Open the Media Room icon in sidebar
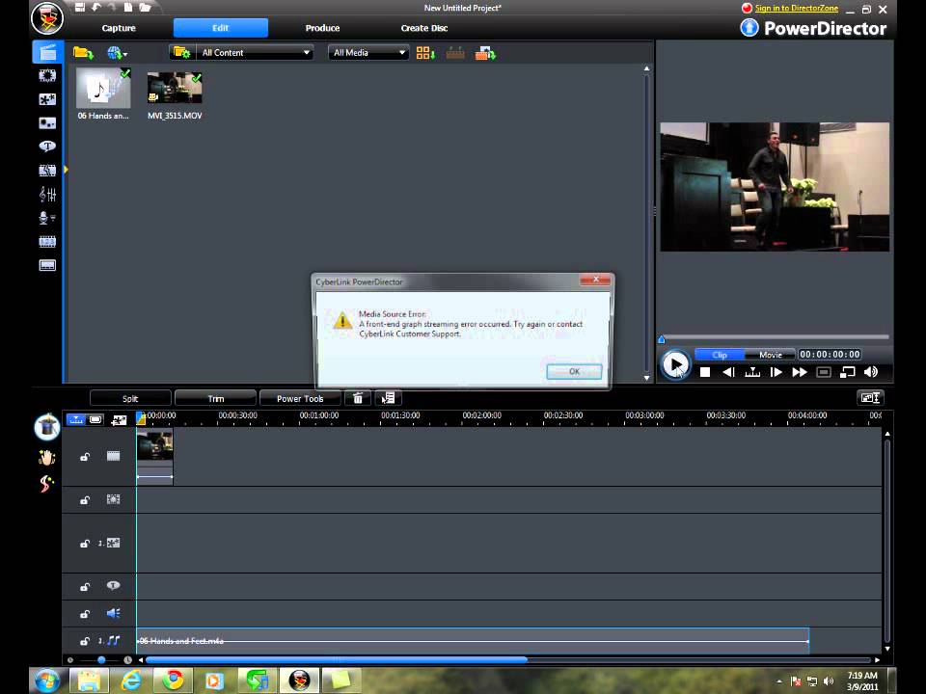The width and height of the screenshot is (926, 694). coord(47,52)
